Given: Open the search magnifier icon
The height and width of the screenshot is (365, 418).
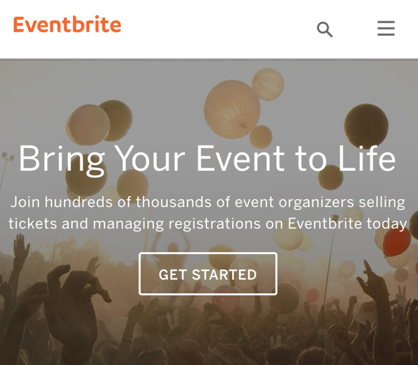Looking at the screenshot, I should pyautogui.click(x=325, y=29).
